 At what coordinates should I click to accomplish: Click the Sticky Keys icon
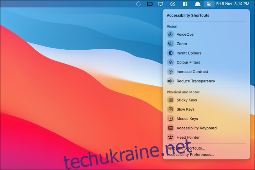tap(170, 100)
